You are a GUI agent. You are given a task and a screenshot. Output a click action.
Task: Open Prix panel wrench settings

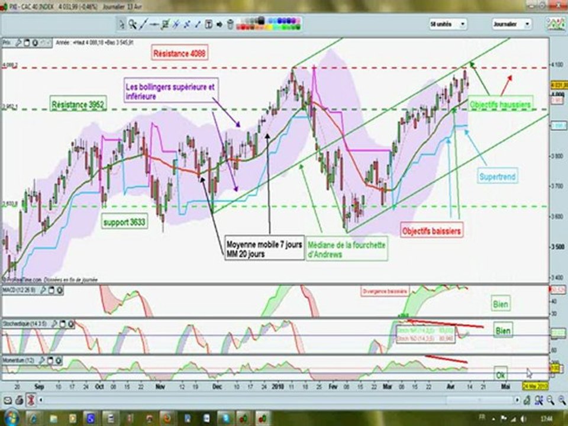tap(18, 43)
